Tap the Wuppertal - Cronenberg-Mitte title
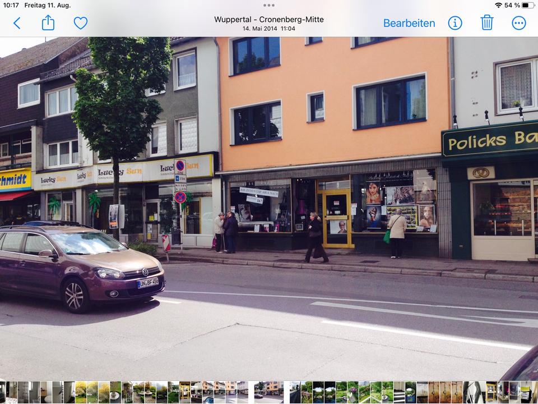This screenshot has width=538, height=404. (269, 19)
